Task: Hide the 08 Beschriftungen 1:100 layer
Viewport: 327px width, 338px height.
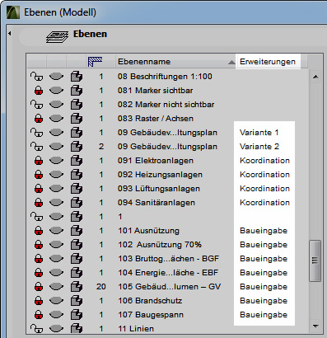Action: point(56,76)
